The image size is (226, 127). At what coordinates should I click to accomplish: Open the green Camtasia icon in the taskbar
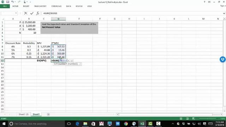(150, 124)
